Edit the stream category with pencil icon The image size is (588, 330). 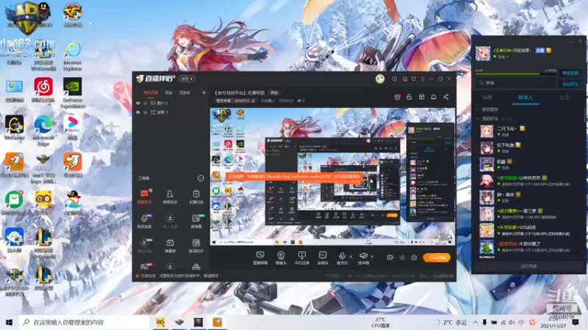[254, 100]
